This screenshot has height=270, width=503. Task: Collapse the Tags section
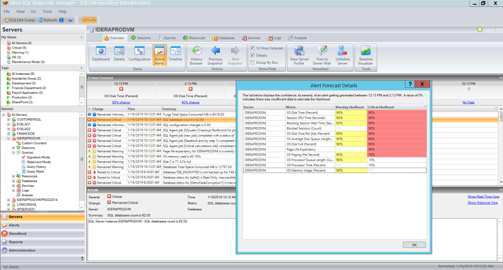[82, 68]
